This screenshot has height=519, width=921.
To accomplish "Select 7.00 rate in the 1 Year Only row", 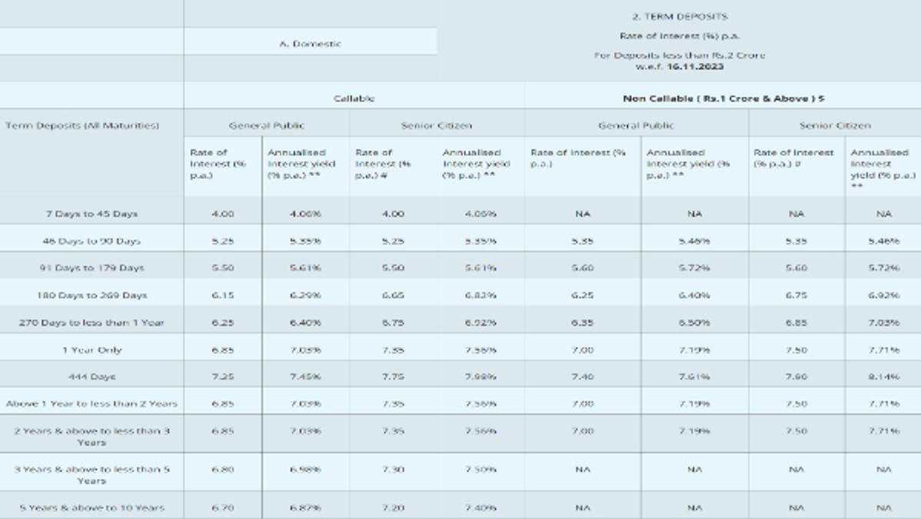I will pyautogui.click(x=582, y=350).
